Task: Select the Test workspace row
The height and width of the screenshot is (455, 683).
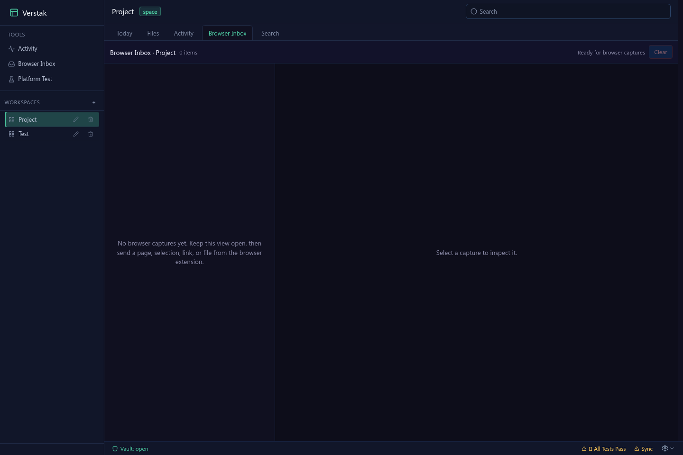Action: click(x=52, y=134)
